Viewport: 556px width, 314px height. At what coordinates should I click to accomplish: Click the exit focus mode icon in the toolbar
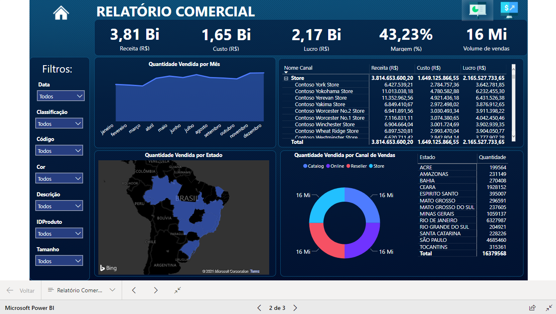point(177,290)
